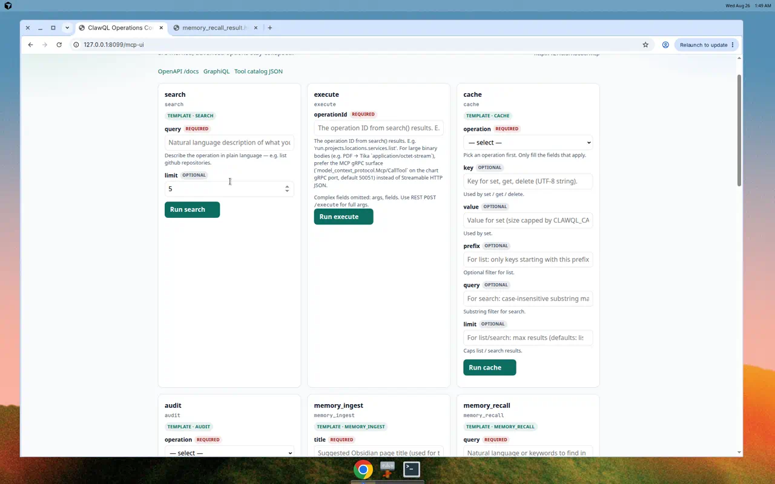Click the page vertical scrollbar thumb

pos(739,130)
